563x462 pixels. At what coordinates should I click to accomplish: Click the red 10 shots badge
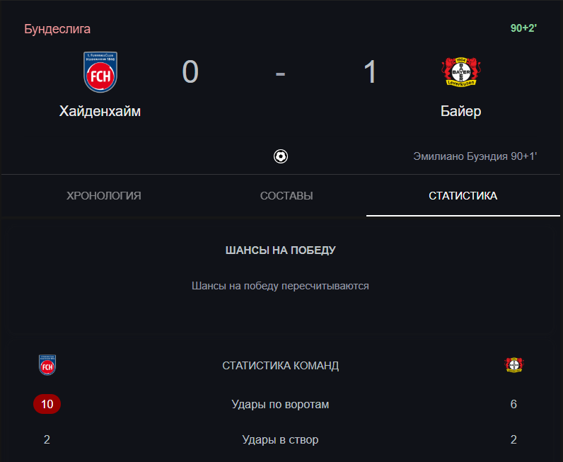pyautogui.click(x=47, y=404)
